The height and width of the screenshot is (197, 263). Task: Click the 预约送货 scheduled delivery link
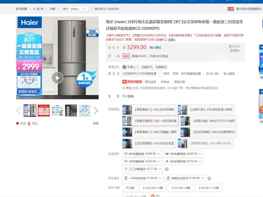pos(151,82)
